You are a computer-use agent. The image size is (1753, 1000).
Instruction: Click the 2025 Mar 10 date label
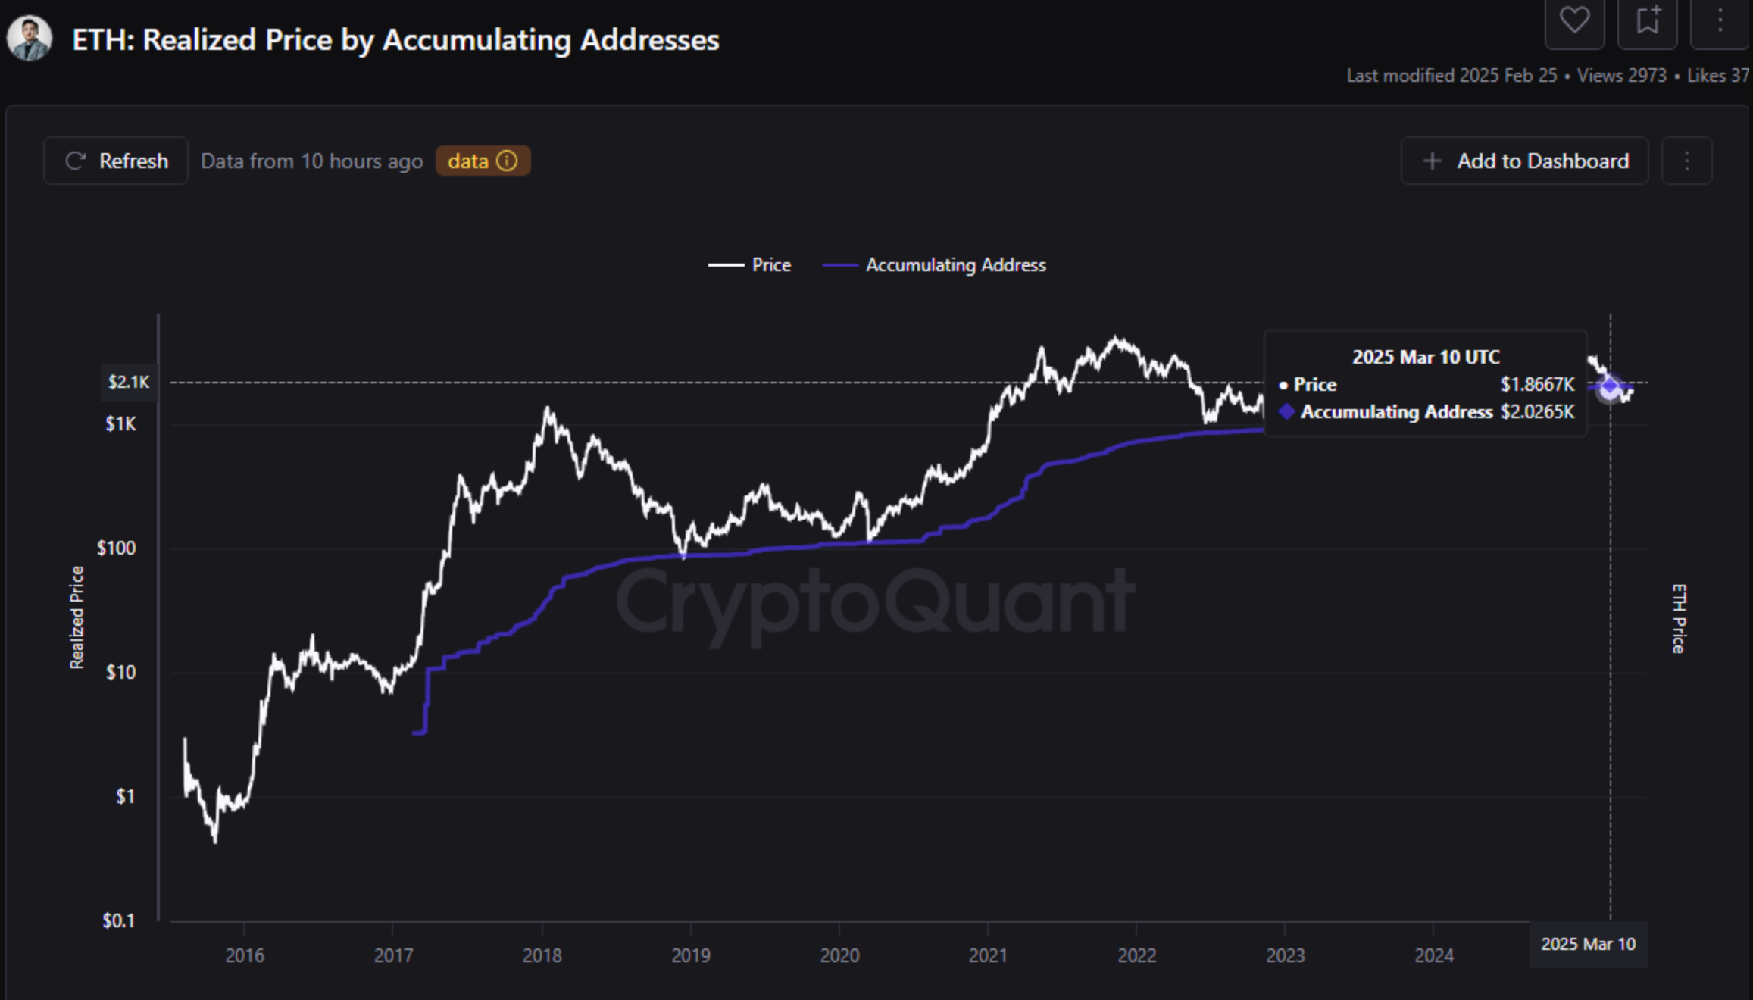(1588, 944)
